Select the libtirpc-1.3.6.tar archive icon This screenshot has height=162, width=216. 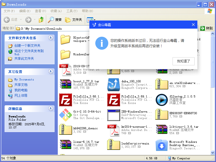tap(161, 130)
